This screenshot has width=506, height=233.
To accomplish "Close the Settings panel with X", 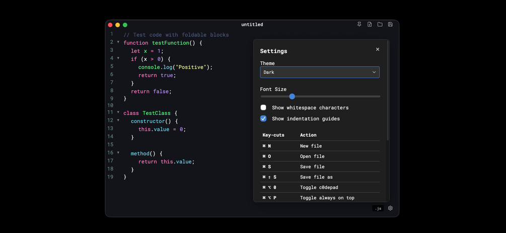I will pos(378,49).
